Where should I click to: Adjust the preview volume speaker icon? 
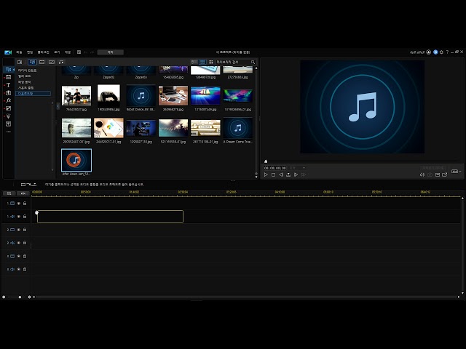tap(422, 174)
